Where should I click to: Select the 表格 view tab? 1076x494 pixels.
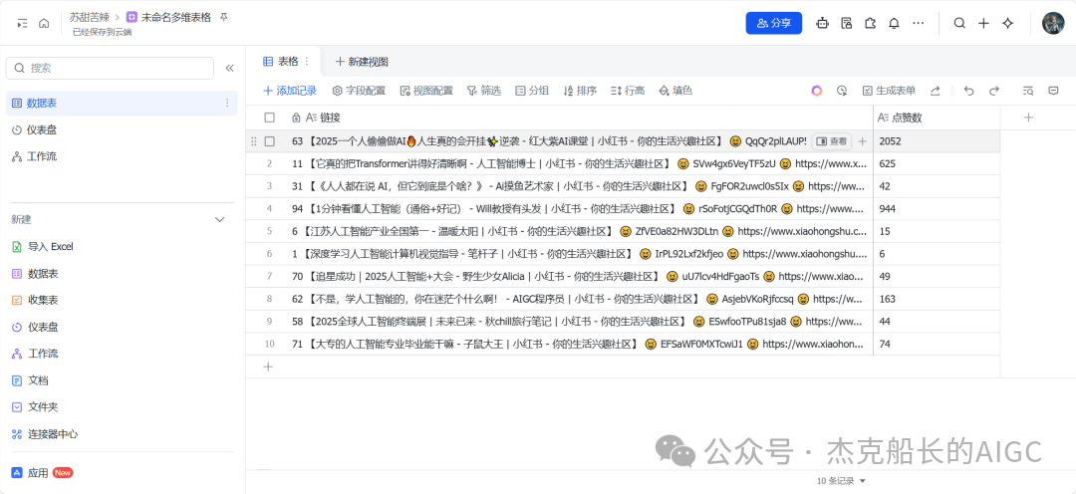(281, 61)
